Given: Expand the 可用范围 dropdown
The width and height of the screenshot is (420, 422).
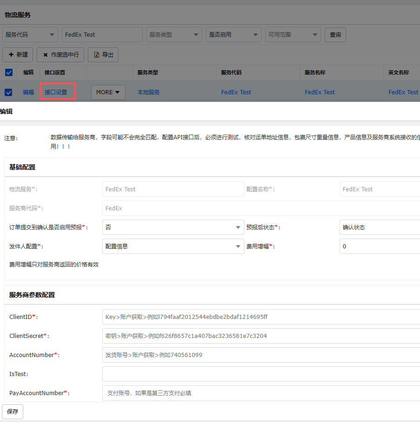Looking at the screenshot, I should pyautogui.click(x=293, y=35).
